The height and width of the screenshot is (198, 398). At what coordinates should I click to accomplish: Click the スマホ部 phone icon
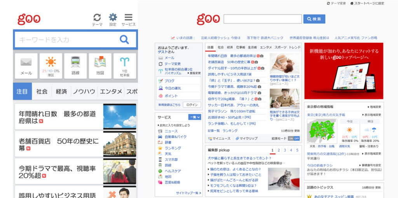(160, 160)
